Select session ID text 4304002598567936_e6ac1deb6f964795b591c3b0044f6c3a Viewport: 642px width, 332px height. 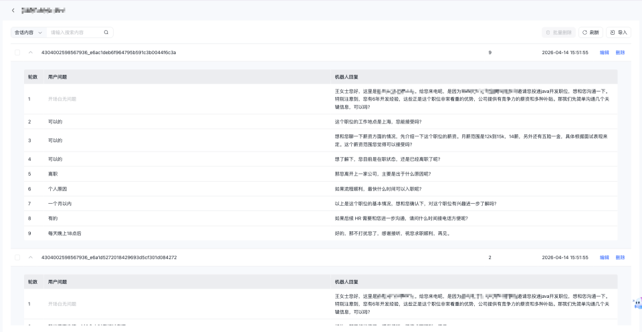pyautogui.click(x=109, y=52)
